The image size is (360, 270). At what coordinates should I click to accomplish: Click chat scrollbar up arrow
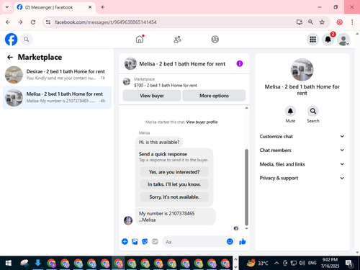pos(246,108)
